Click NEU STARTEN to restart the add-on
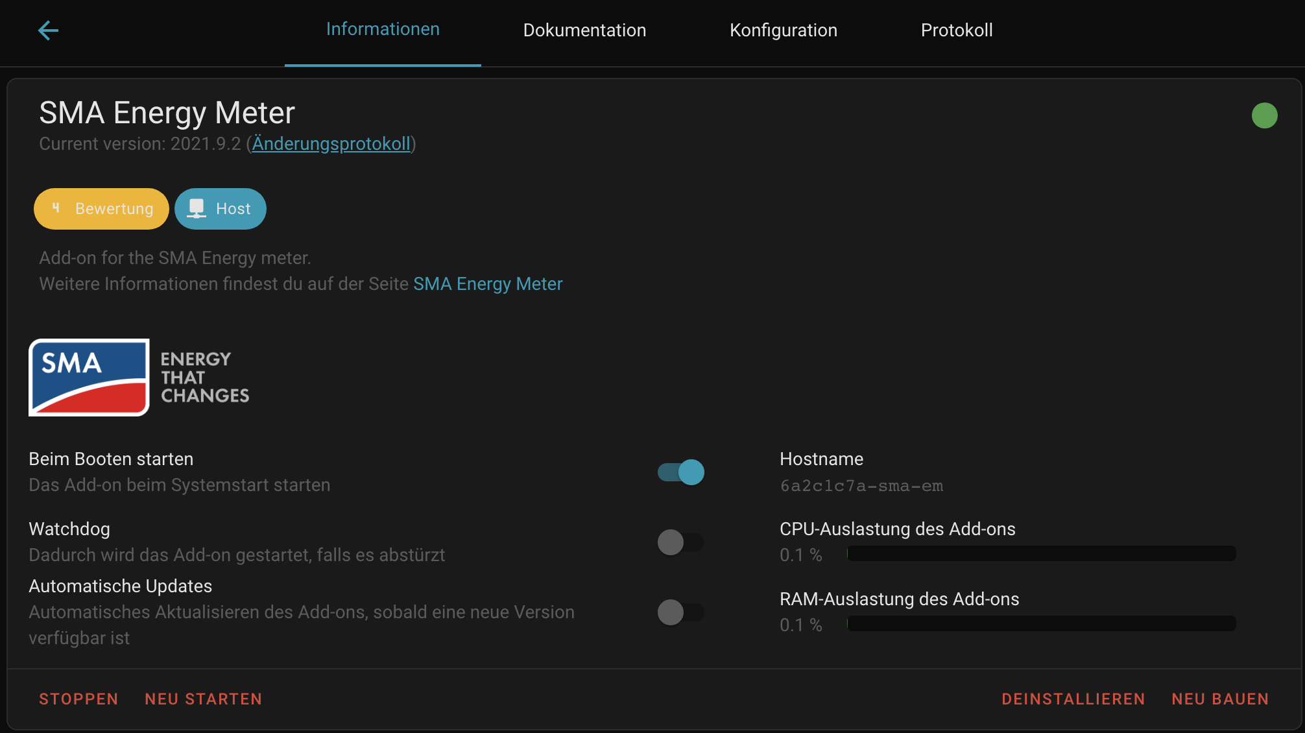This screenshot has width=1305, height=733. pos(203,699)
